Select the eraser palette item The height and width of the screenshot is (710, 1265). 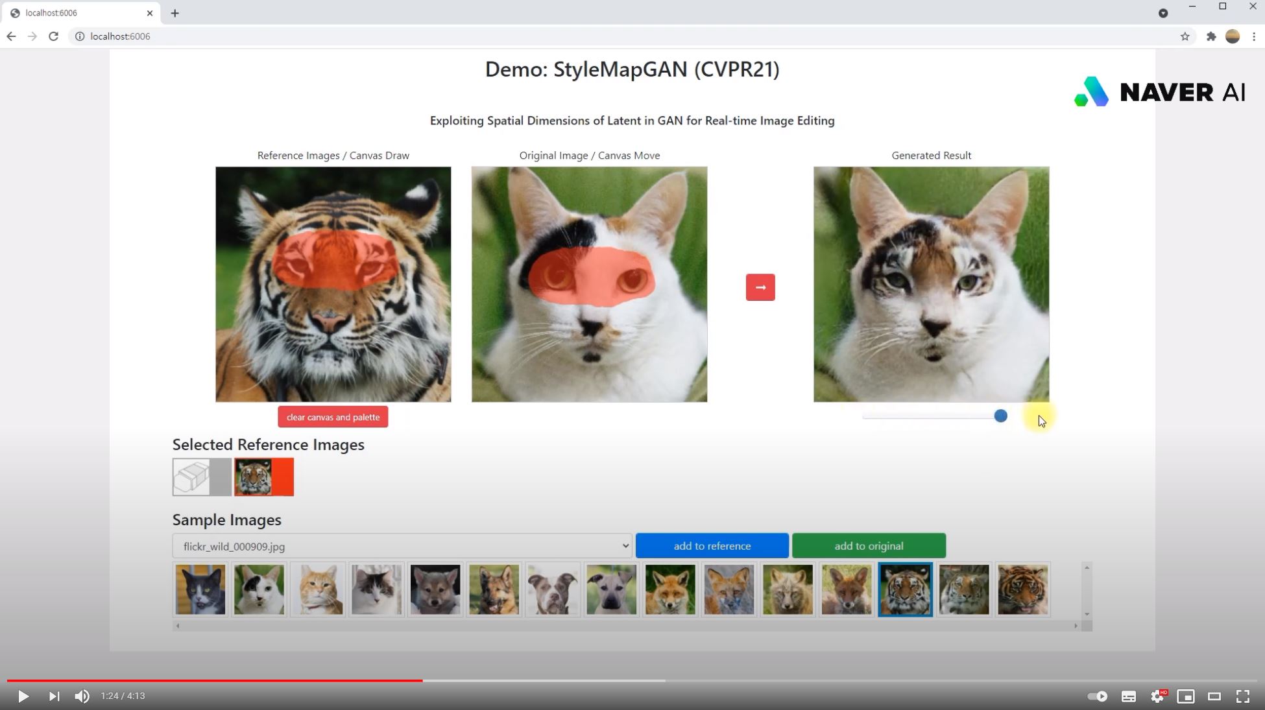pos(202,477)
